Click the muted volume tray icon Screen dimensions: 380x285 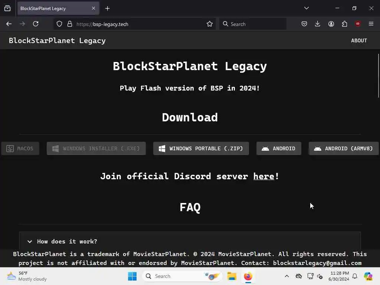pyautogui.click(x=320, y=276)
